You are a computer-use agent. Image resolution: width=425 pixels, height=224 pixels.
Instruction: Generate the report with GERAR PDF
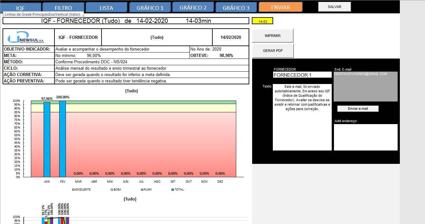[x=273, y=51]
